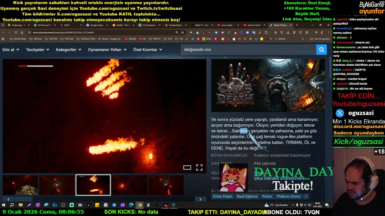Open the Chrome three-dot menu

[328, 32]
